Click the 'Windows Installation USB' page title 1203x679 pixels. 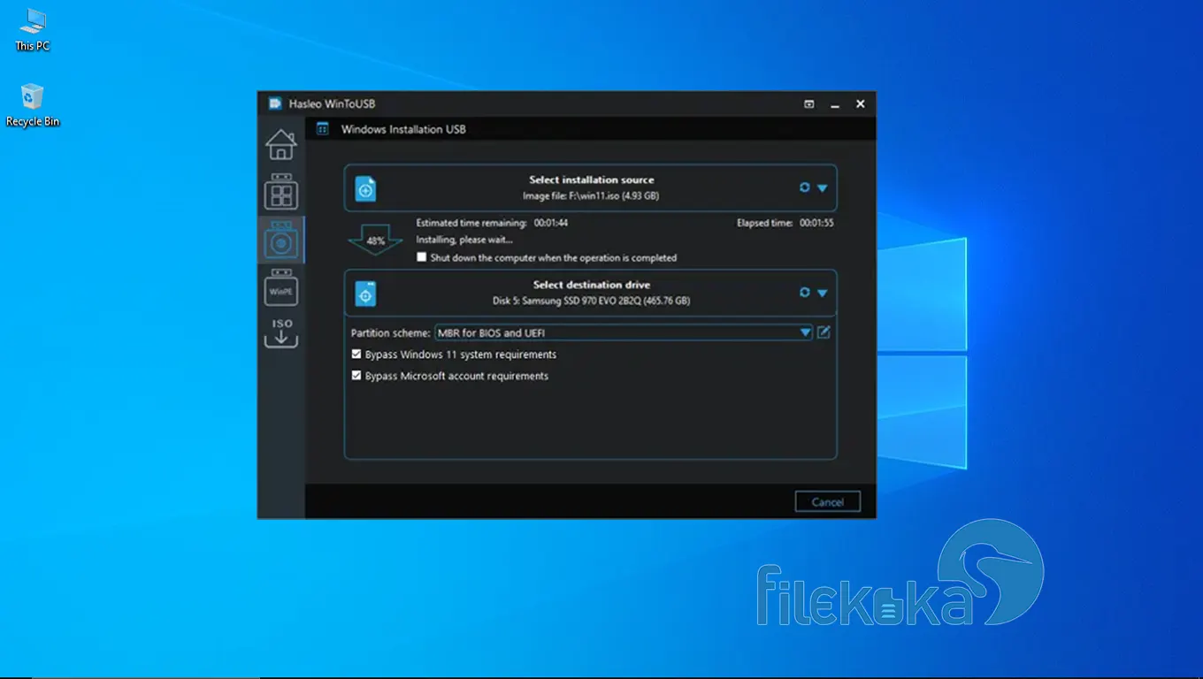[x=403, y=129]
